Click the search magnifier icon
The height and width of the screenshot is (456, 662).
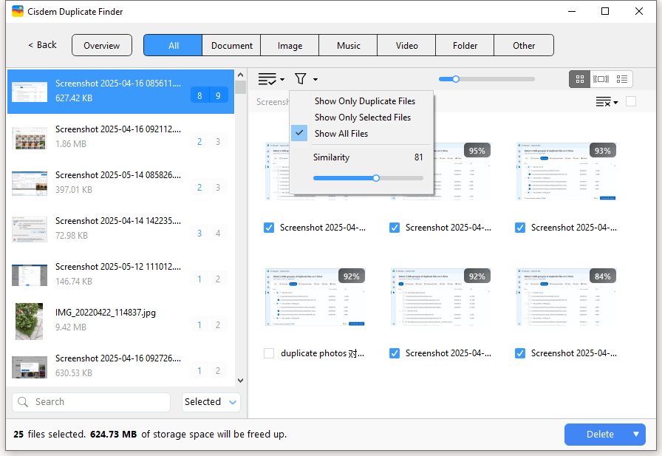(23, 402)
